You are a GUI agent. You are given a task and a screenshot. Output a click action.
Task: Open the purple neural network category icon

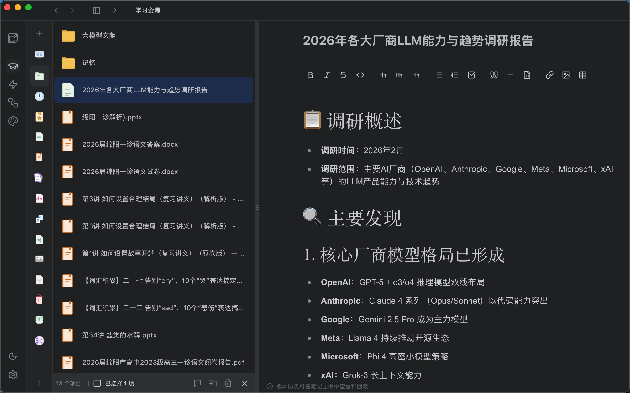[39, 341]
